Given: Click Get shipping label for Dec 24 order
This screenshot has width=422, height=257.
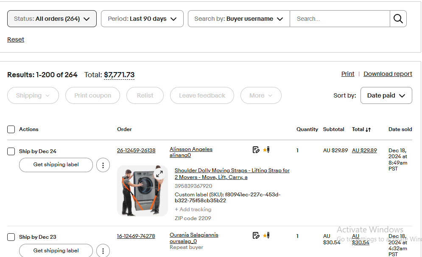Looking at the screenshot, I should tap(56, 165).
